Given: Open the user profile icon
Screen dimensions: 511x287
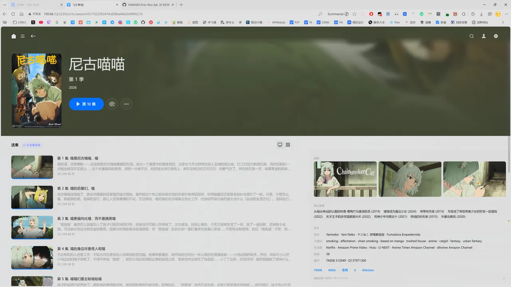Looking at the screenshot, I should tap(484, 36).
